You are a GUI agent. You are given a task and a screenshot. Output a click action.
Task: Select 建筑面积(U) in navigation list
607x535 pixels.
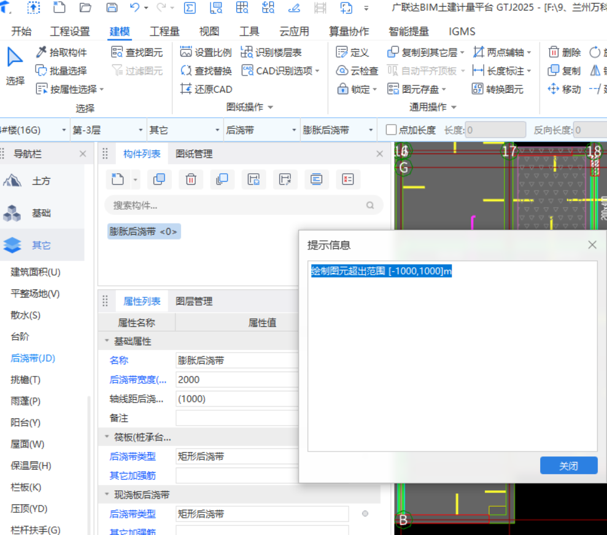click(x=36, y=272)
